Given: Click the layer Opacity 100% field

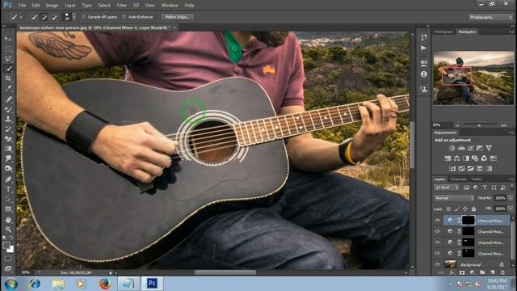Looking at the screenshot, I should tap(500, 198).
